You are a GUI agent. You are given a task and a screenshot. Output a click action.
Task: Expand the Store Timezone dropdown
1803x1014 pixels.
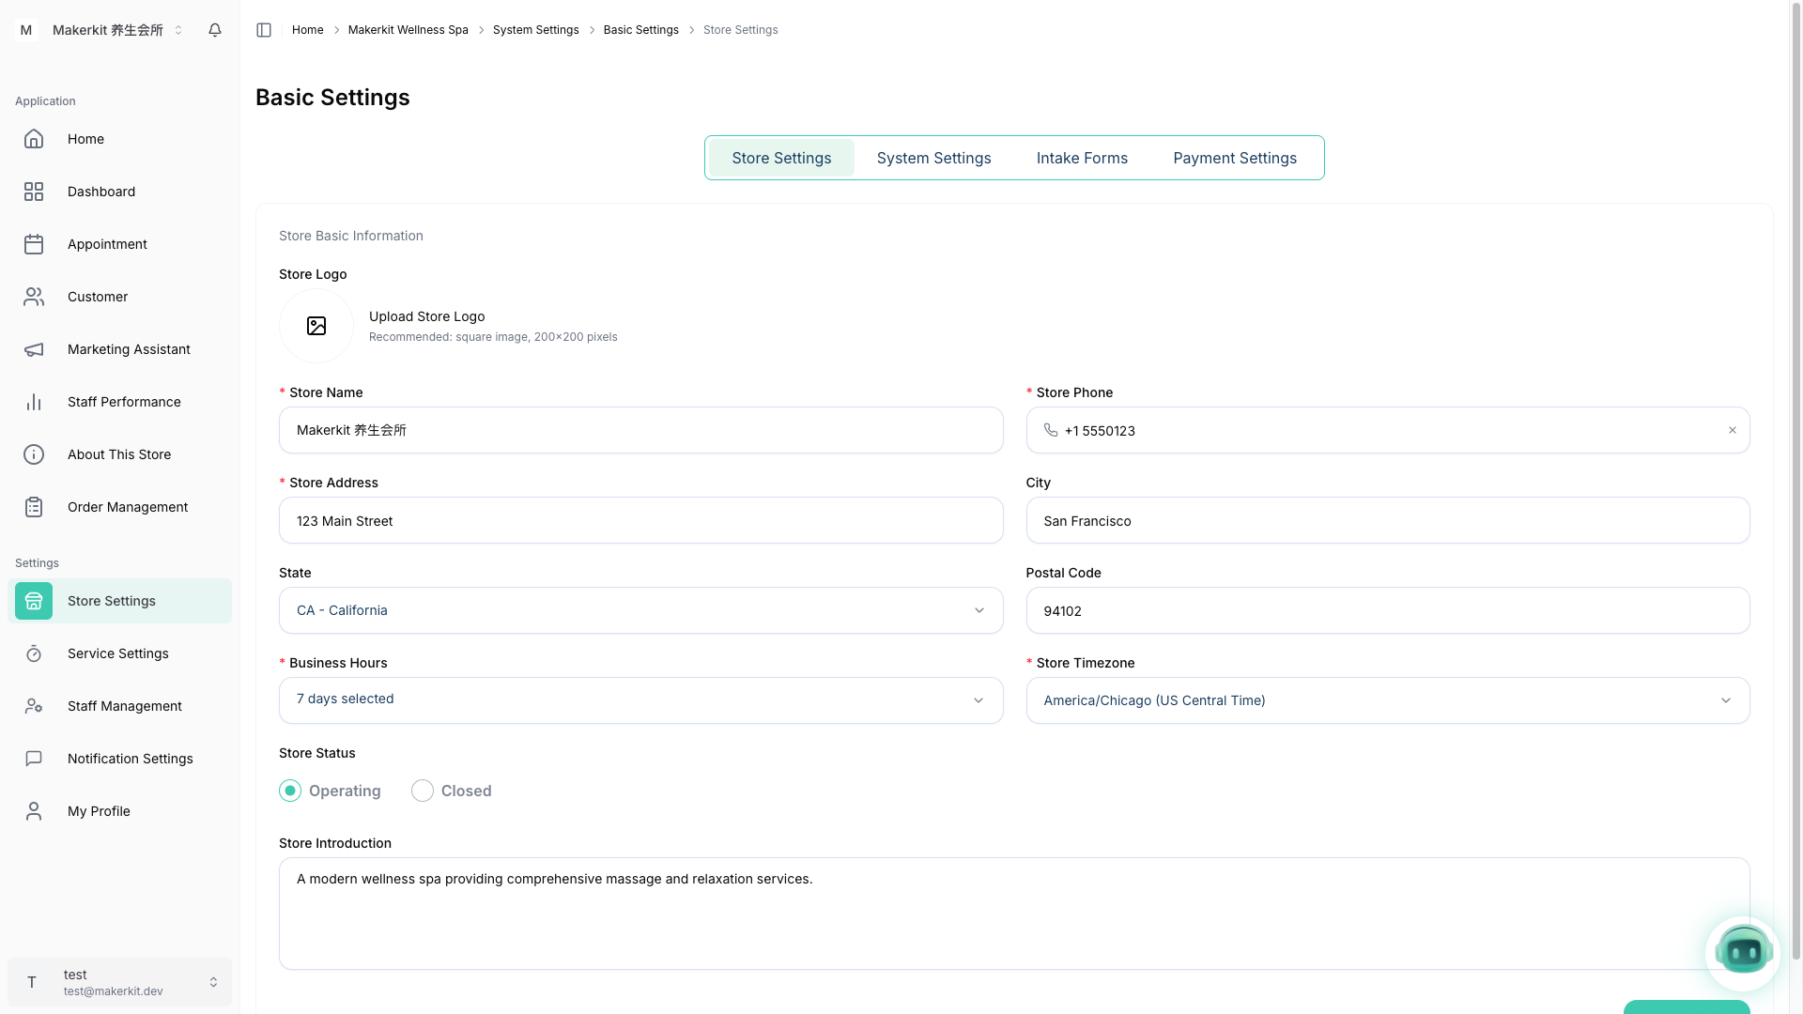[x=1387, y=700]
